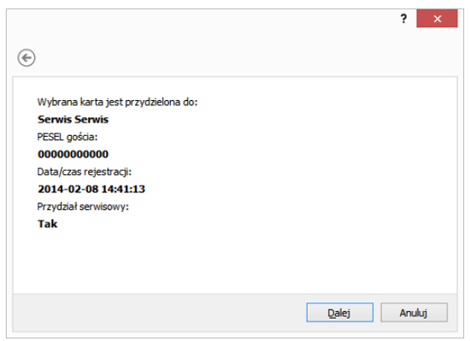Select the registration date 2014-02-08
470x341 pixels.
[x=68, y=189]
